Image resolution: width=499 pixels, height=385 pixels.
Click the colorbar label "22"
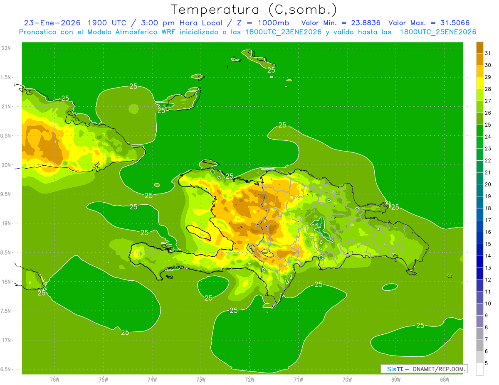point(488,161)
